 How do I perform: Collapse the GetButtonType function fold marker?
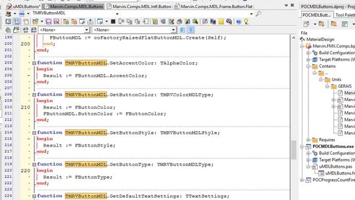click(x=34, y=164)
